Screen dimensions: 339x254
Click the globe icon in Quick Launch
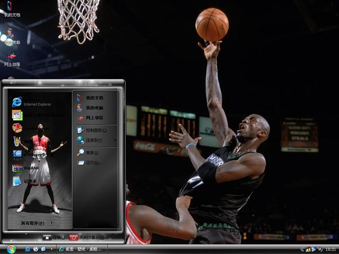point(35,249)
